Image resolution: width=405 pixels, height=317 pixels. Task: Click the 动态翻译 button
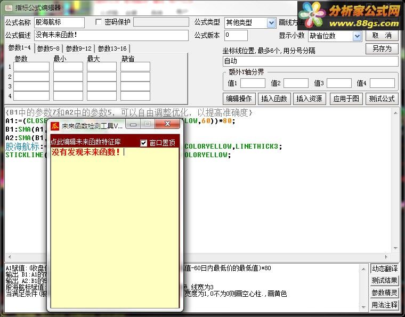point(384,269)
